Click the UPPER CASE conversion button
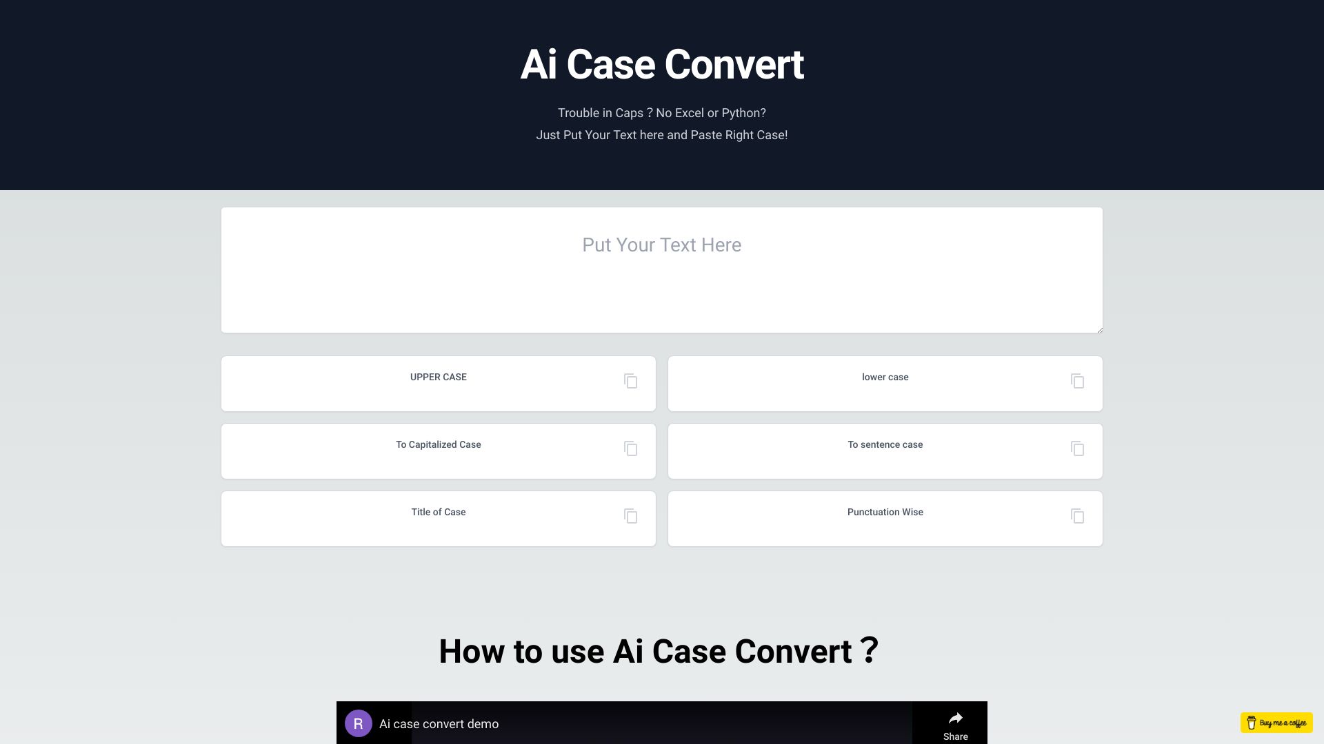The width and height of the screenshot is (1324, 744). tap(439, 382)
